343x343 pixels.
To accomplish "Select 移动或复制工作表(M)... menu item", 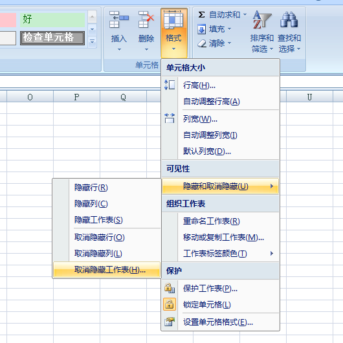I will 221,238.
